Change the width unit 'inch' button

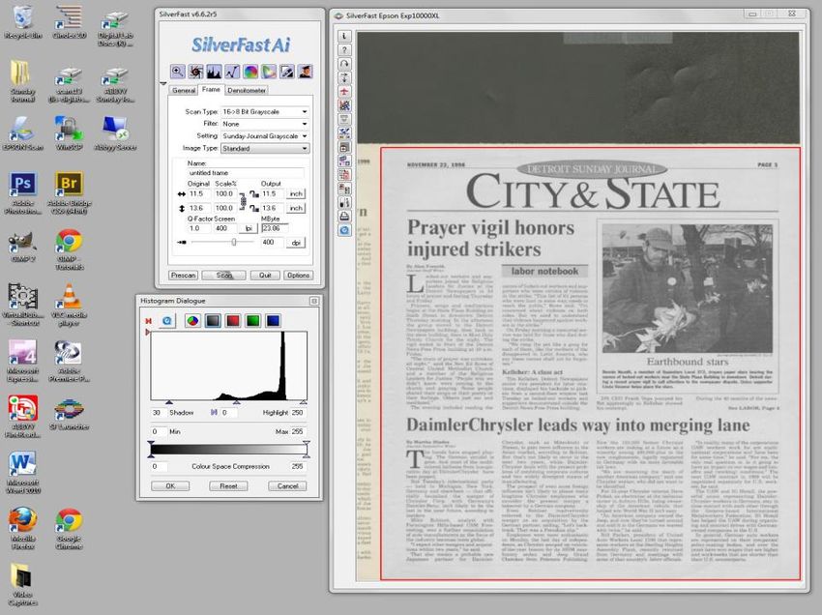[296, 194]
